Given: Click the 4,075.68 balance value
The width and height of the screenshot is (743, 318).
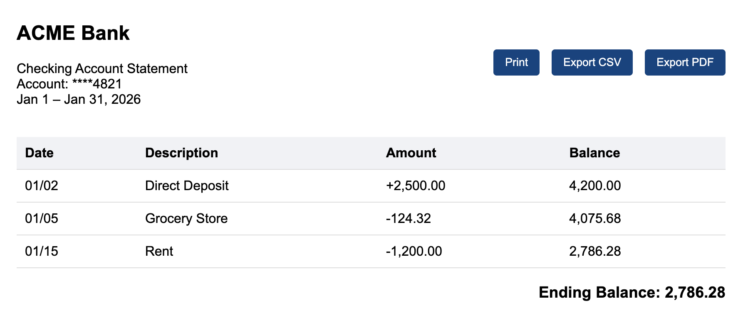Looking at the screenshot, I should pos(594,218).
